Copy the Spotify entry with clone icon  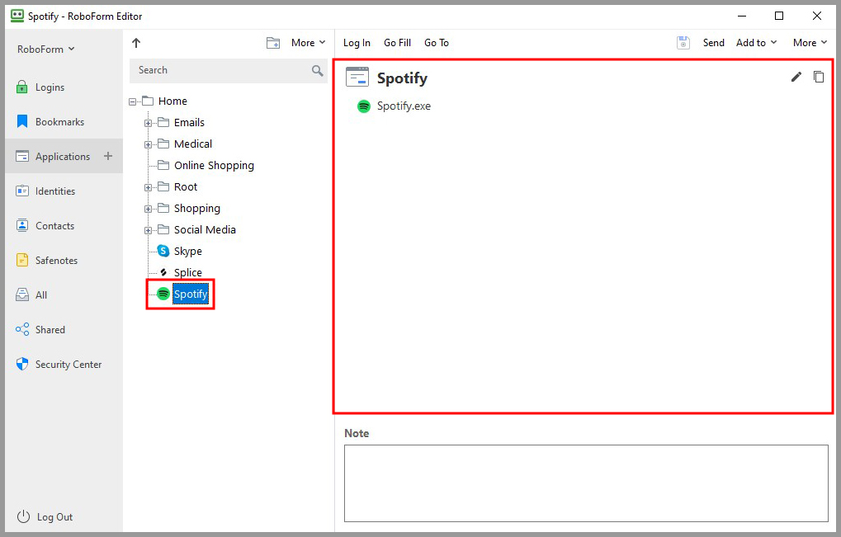[x=819, y=78]
